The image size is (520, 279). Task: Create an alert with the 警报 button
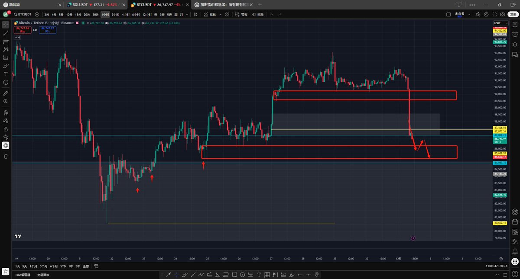(241, 14)
